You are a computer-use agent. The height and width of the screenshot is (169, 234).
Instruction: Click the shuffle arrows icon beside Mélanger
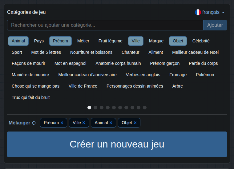click(x=34, y=123)
